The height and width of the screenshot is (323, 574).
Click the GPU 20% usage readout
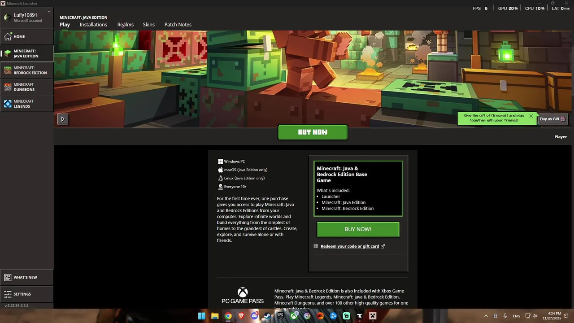coord(508,9)
